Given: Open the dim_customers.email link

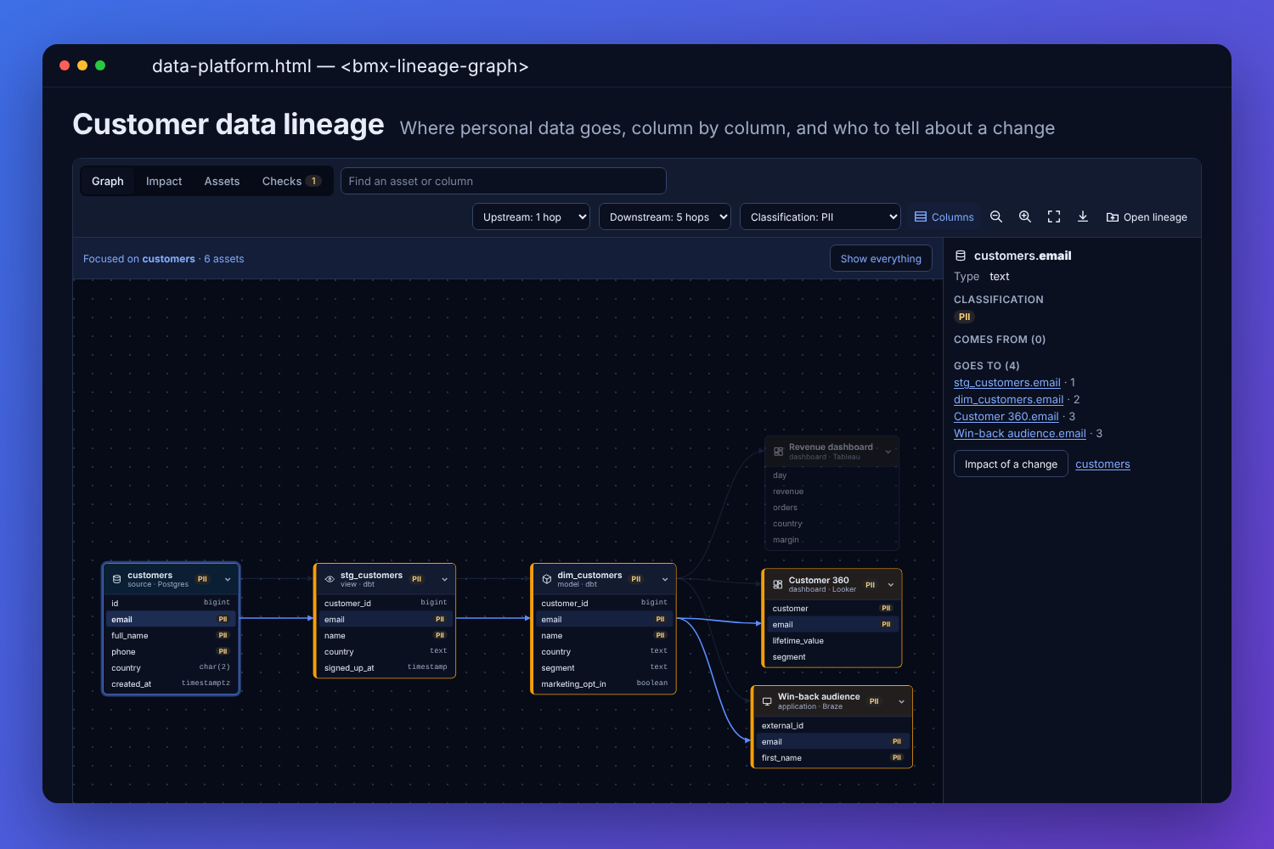Looking at the screenshot, I should (x=1008, y=399).
